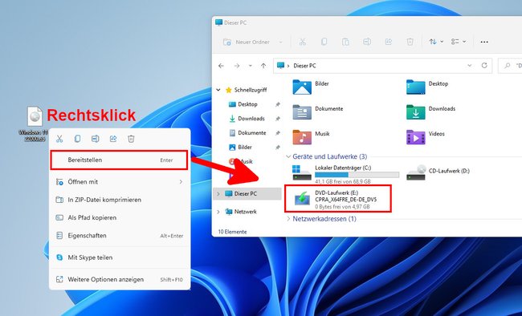The image size is (522, 316).
Task: Select Bilder in the sidebar
Action: coord(240,147)
